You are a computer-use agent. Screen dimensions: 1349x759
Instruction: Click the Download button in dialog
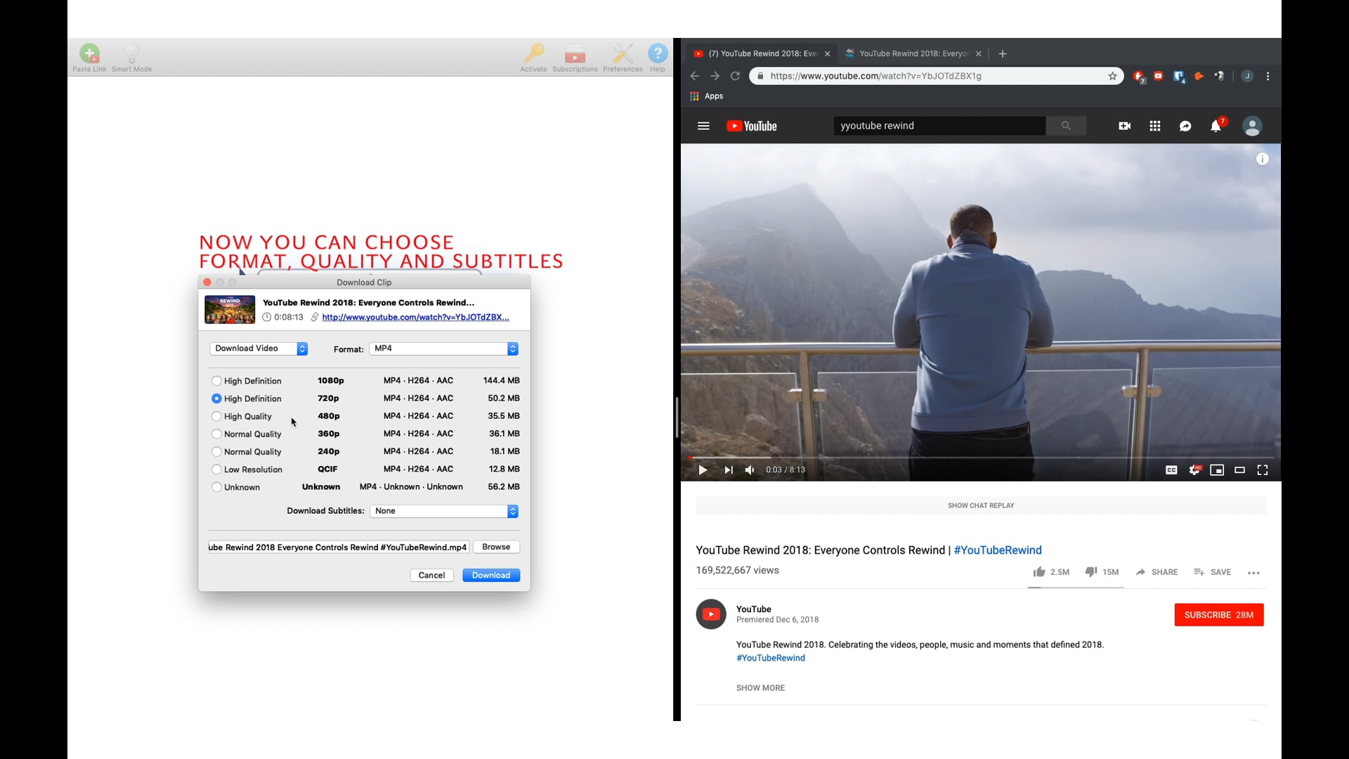click(491, 575)
